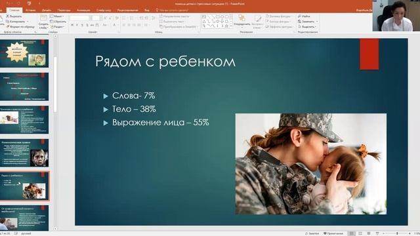Toggle strikethrough abc formatting

[x=92, y=25]
